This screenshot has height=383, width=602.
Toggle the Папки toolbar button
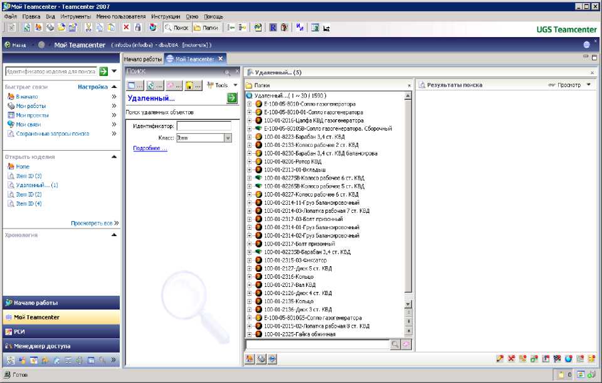point(206,28)
